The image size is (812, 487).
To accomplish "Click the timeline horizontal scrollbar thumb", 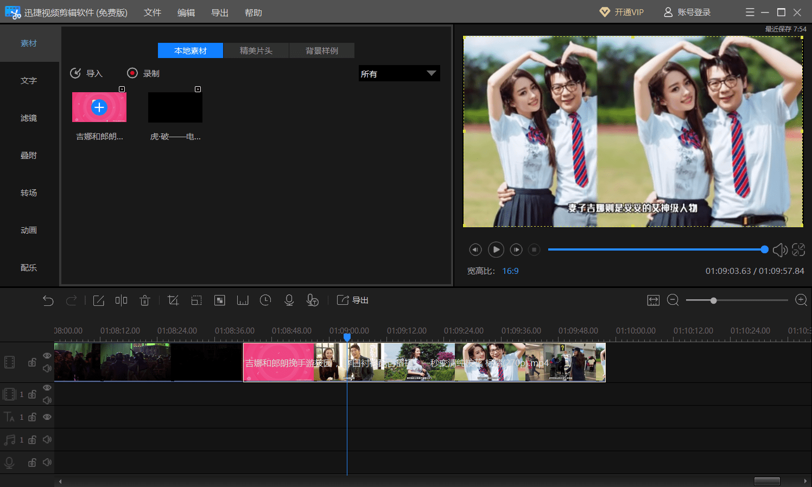I will pos(767,481).
